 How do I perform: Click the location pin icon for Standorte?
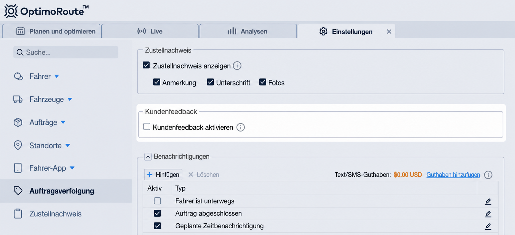pos(18,145)
